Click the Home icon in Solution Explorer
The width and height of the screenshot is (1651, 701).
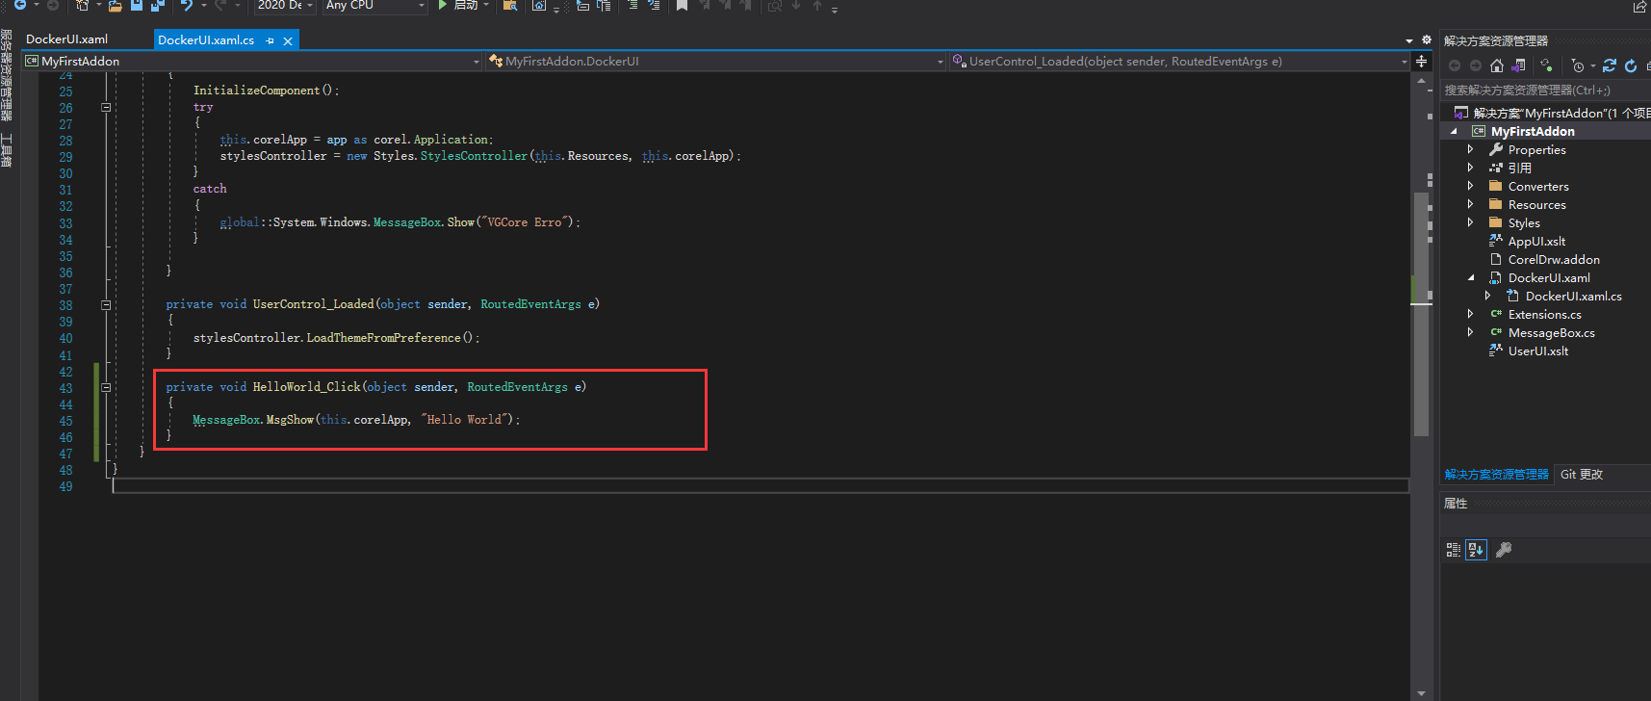point(1496,65)
